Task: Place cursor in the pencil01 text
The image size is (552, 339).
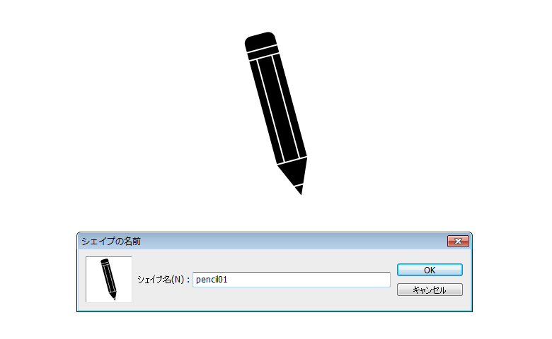Action: (212, 280)
